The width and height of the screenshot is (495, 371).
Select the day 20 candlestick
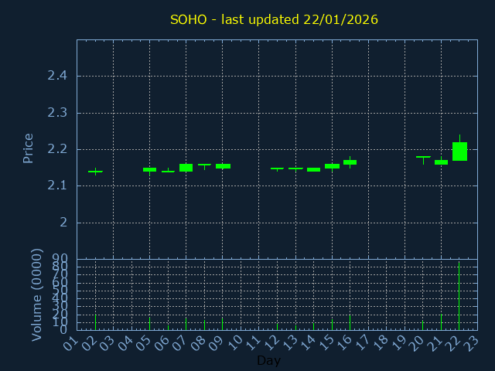(x=423, y=157)
